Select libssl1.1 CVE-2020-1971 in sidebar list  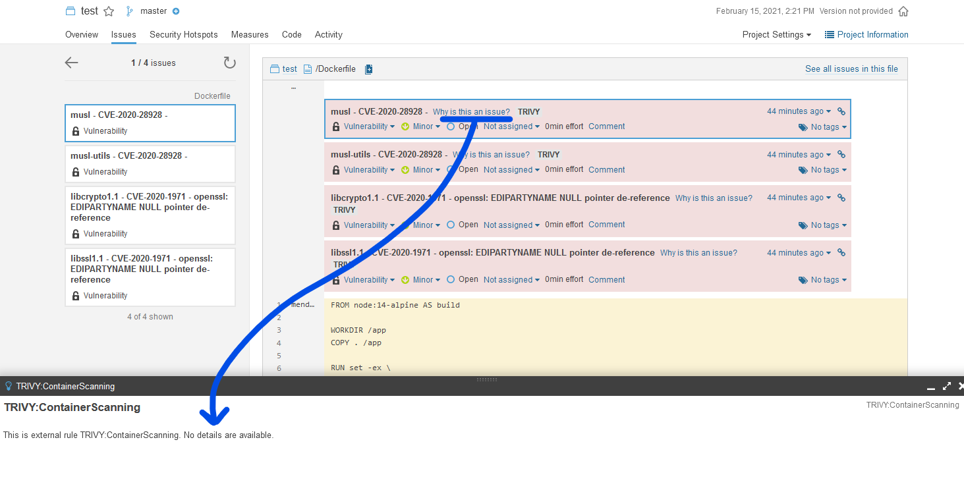coord(150,277)
